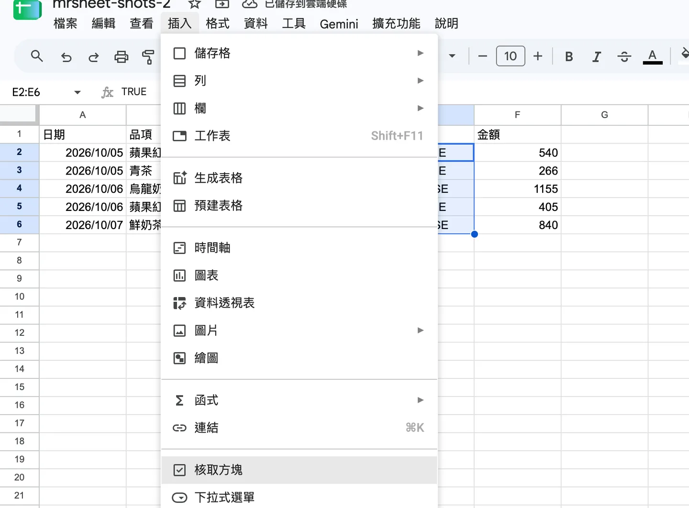689x508 pixels.
Task: Click the move-to-folder icon
Action: pyautogui.click(x=222, y=4)
